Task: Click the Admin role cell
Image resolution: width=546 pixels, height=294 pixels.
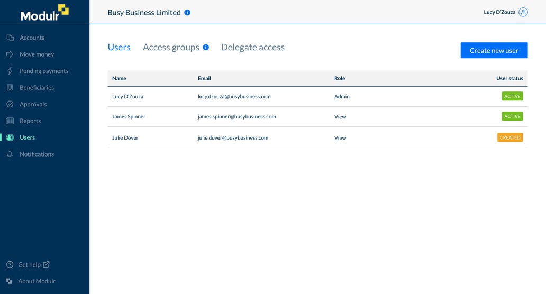Action: pyautogui.click(x=342, y=97)
